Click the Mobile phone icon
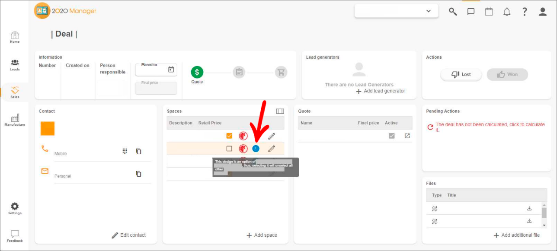 point(45,149)
